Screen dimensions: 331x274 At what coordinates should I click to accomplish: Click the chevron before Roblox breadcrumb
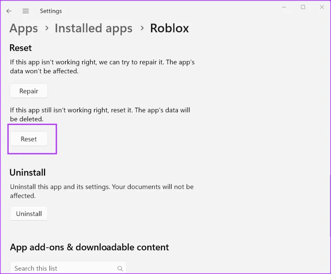[x=142, y=28]
